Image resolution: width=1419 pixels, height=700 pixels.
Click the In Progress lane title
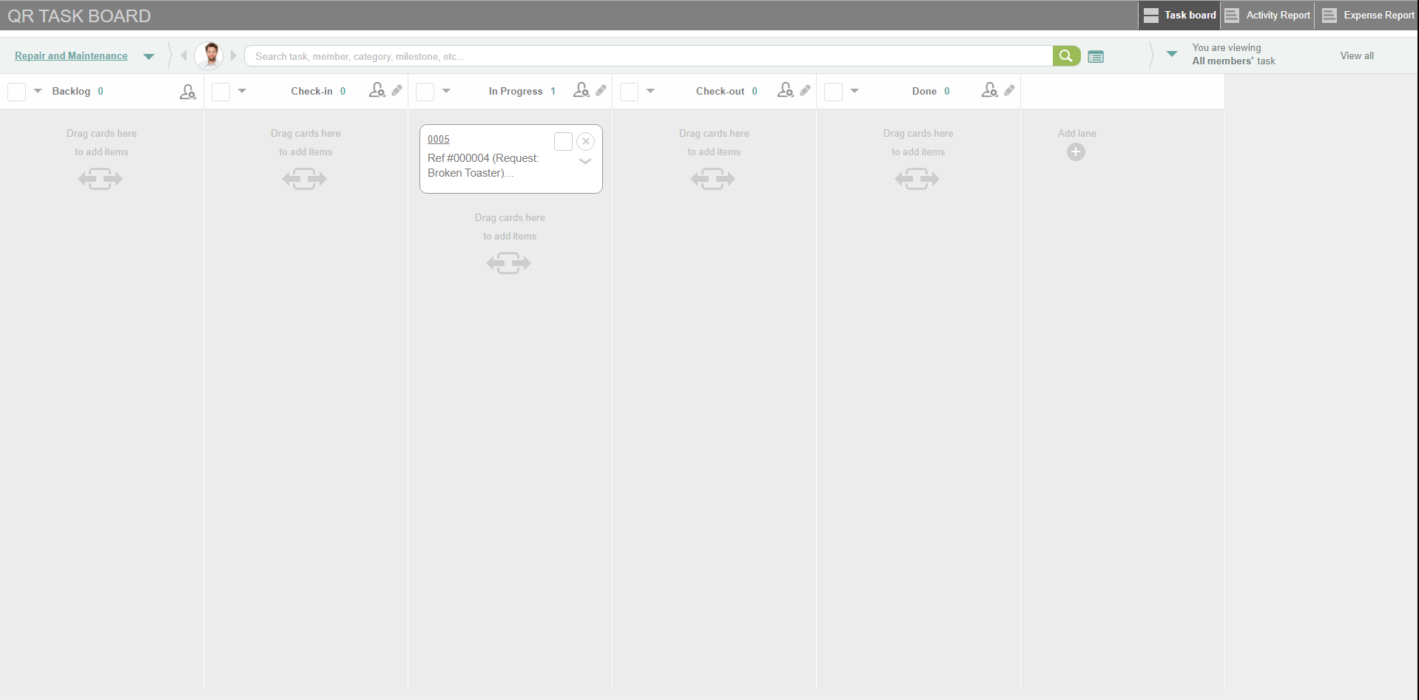pos(516,91)
